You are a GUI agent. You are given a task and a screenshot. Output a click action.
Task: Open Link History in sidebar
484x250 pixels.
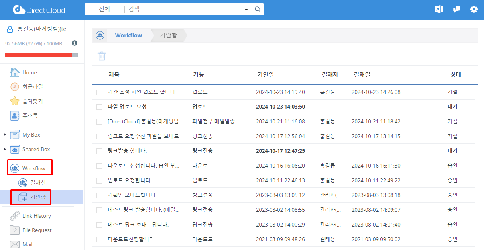tap(36, 216)
